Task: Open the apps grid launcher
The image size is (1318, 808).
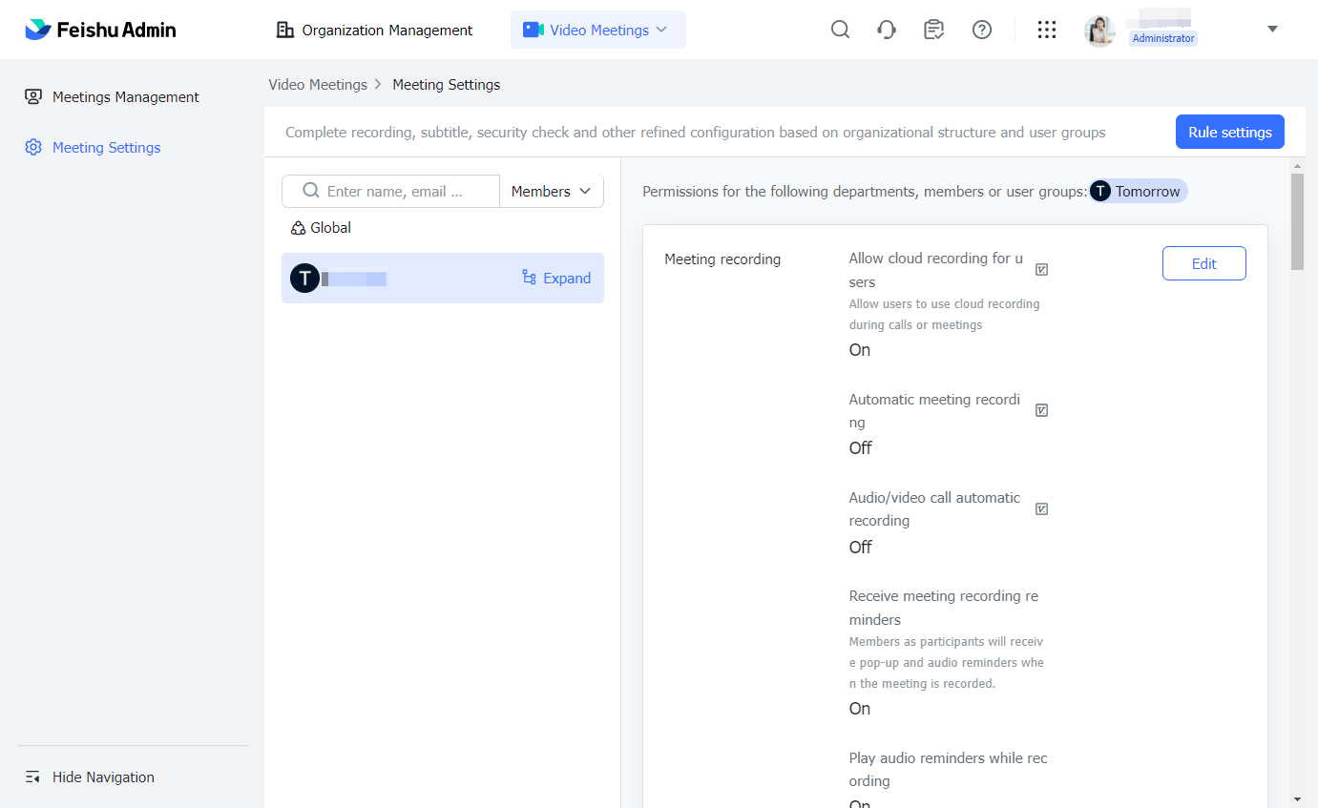Action: [1047, 30]
